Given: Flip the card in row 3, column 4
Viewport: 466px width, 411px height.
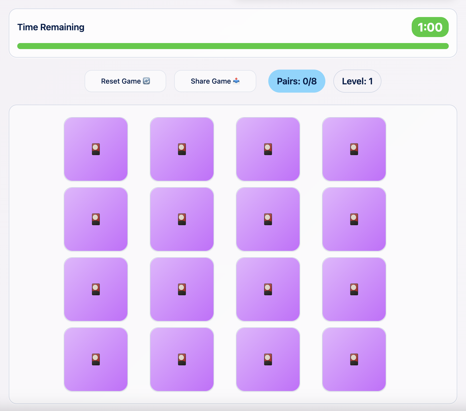Looking at the screenshot, I should point(354,289).
